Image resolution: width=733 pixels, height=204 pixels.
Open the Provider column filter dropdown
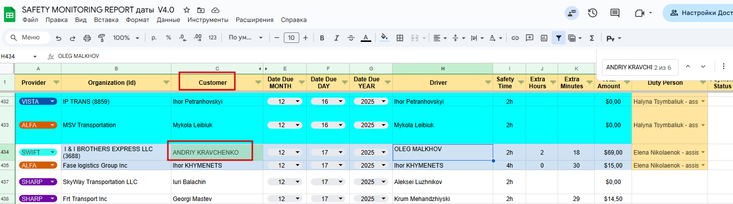pyautogui.click(x=56, y=82)
